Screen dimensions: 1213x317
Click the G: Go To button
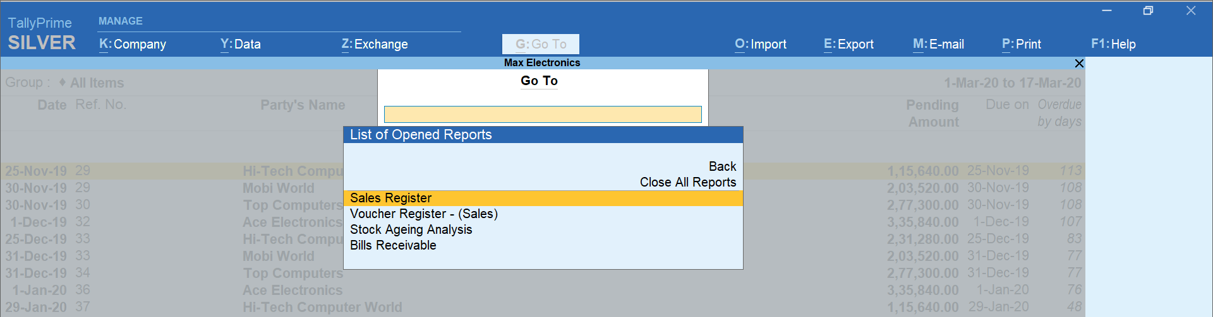pyautogui.click(x=541, y=44)
